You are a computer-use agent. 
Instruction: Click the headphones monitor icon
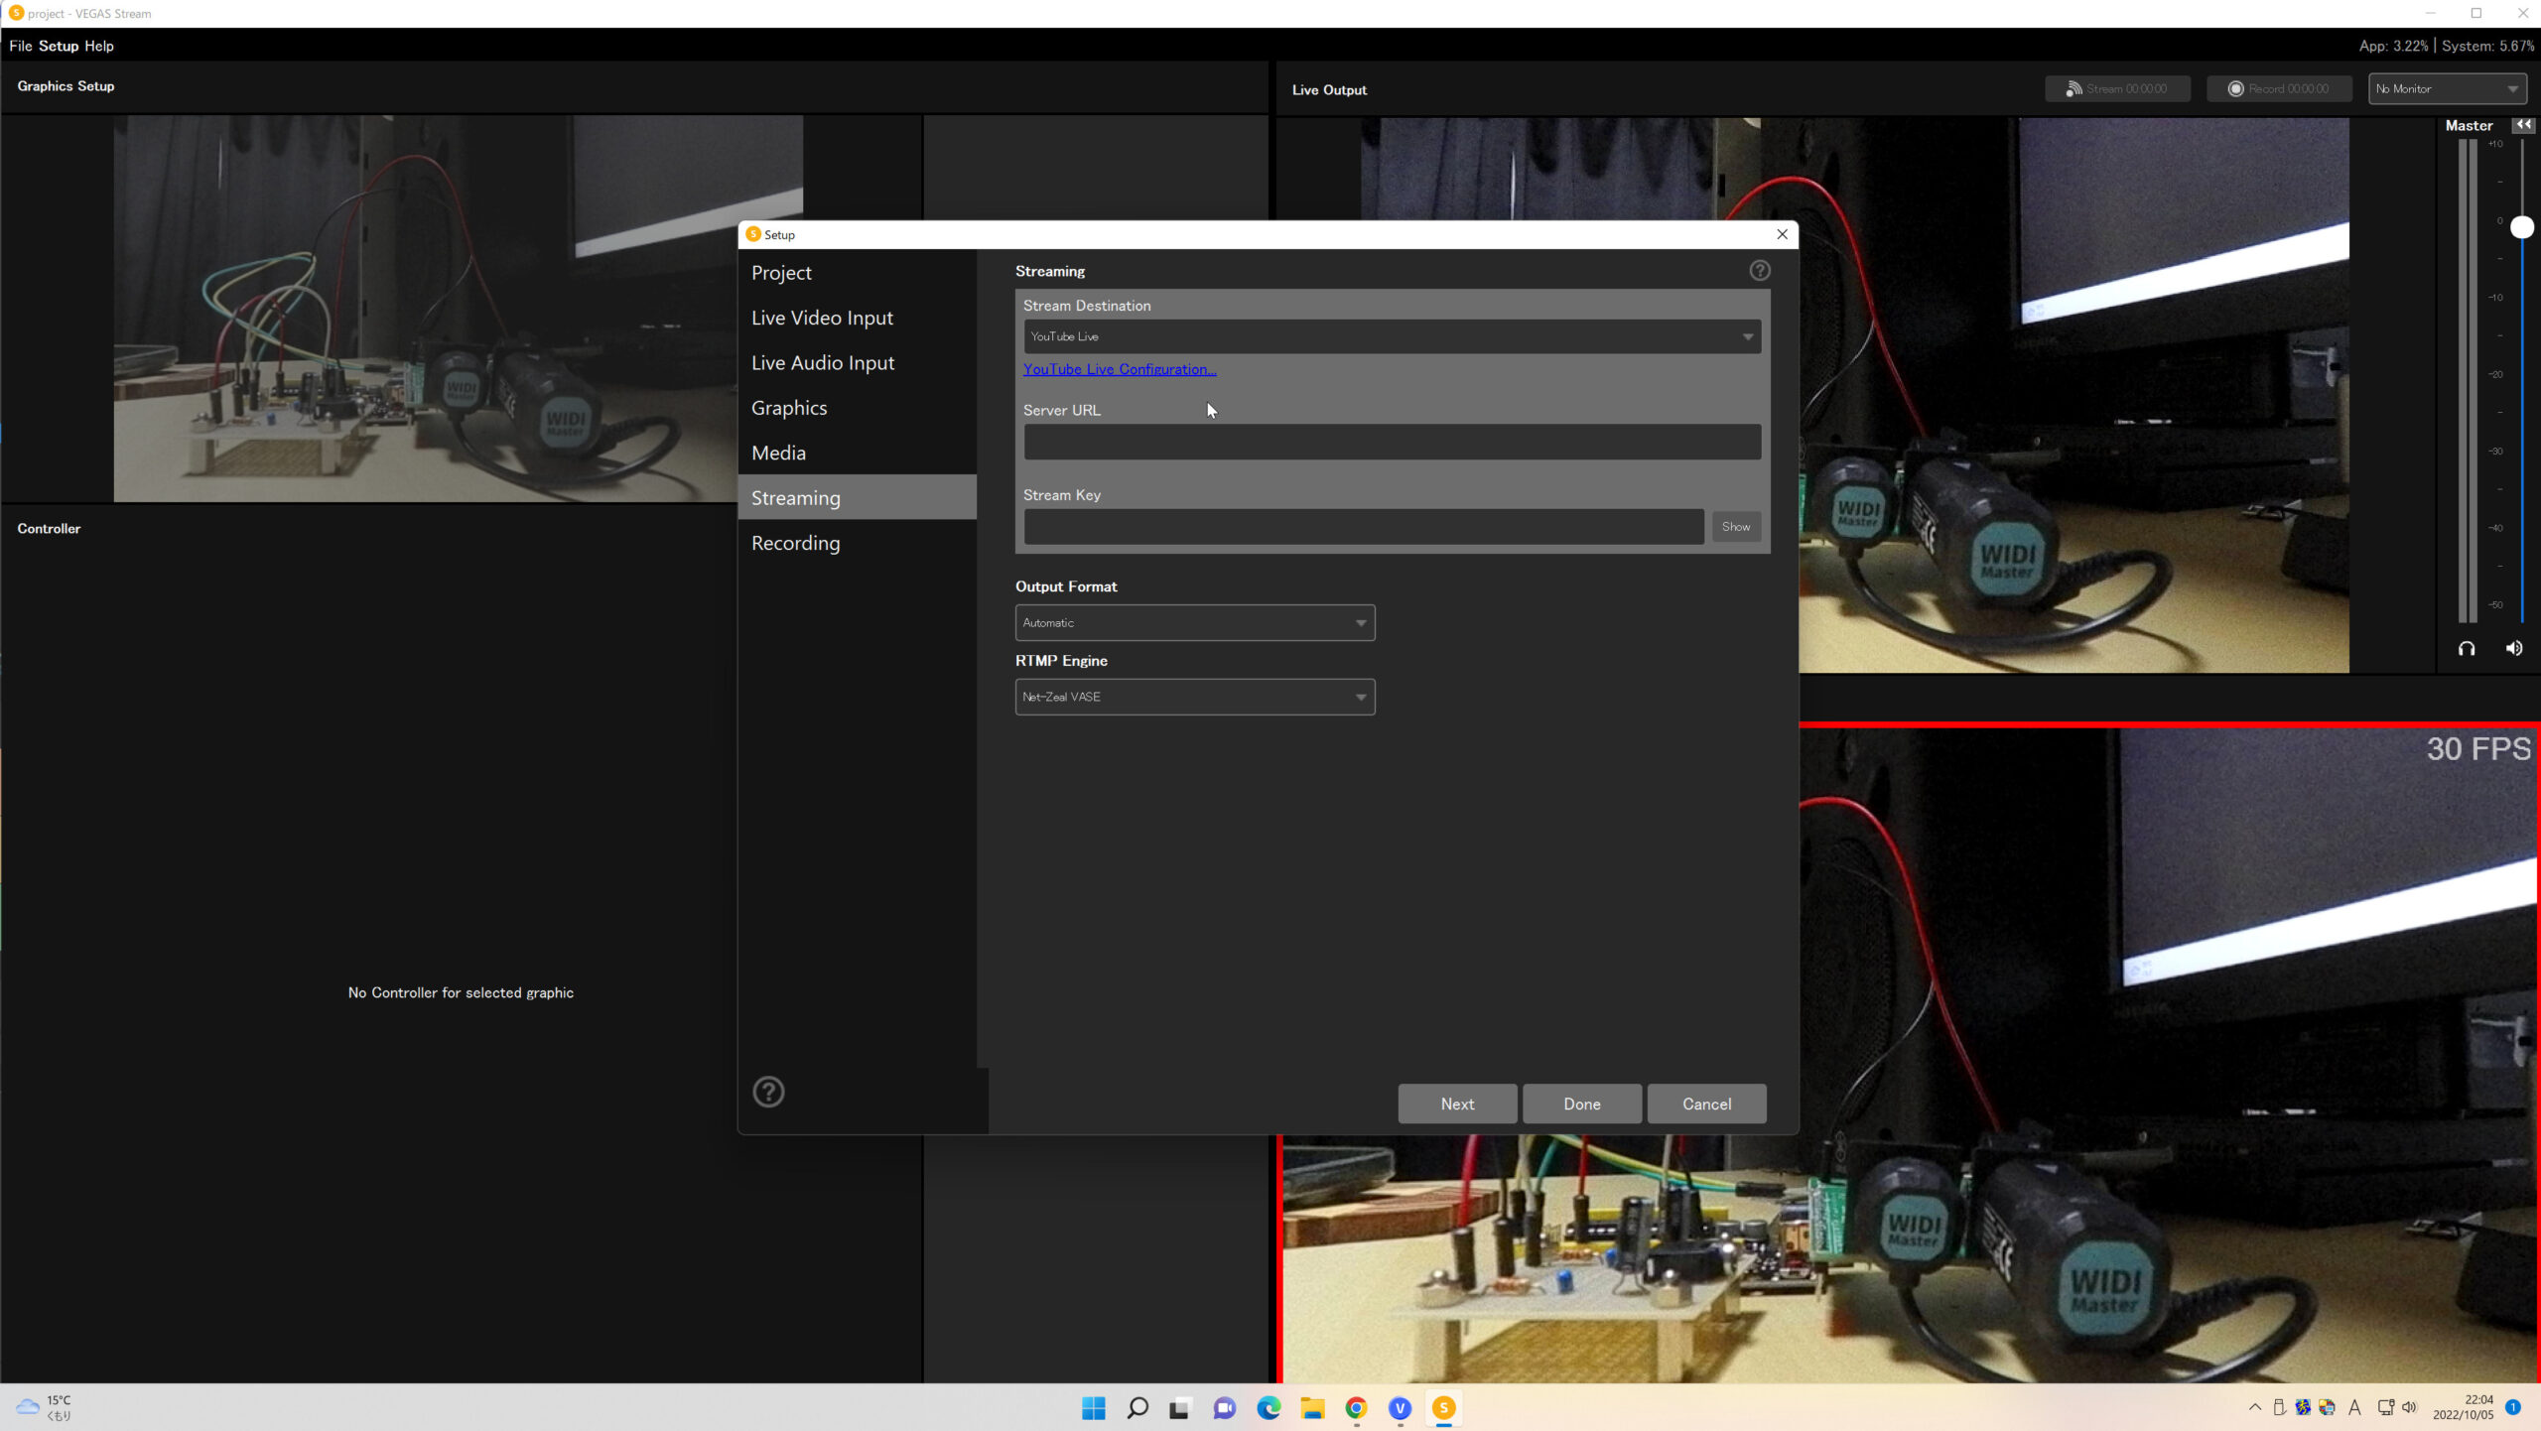point(2466,649)
